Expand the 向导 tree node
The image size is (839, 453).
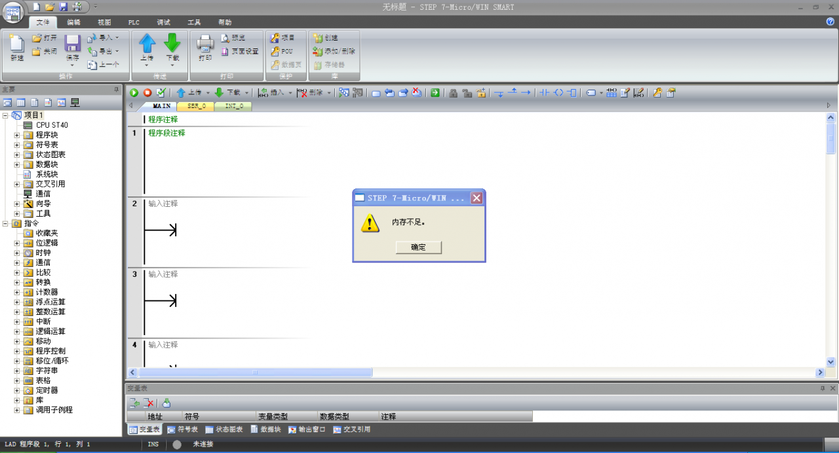coord(17,204)
